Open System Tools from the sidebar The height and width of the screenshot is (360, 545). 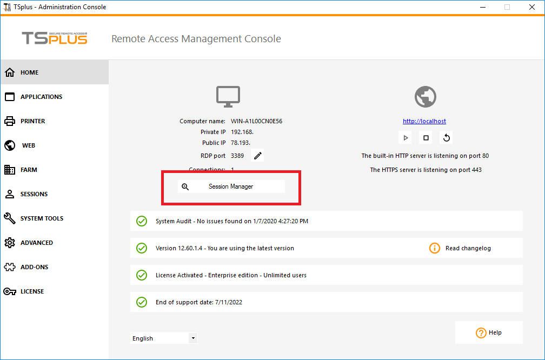(42, 218)
